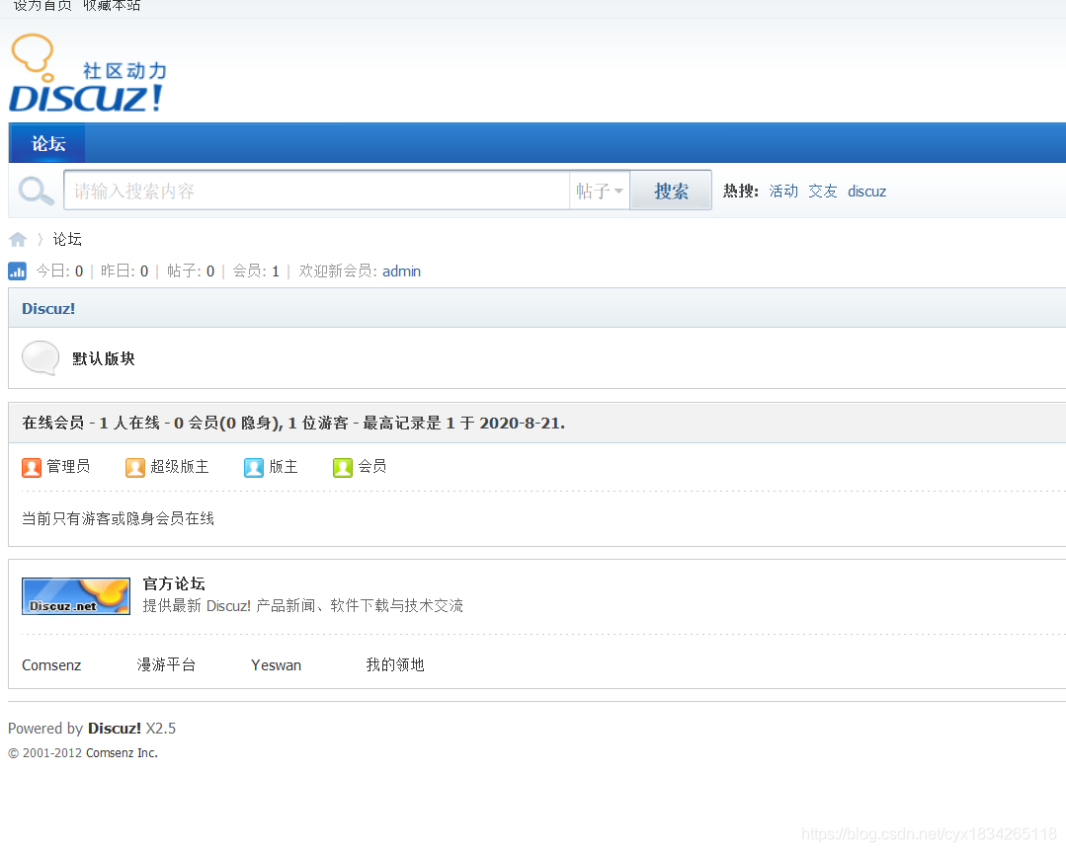The height and width of the screenshot is (852, 1066).
Task: Open the 默认版块 forum board
Action: pyautogui.click(x=104, y=358)
